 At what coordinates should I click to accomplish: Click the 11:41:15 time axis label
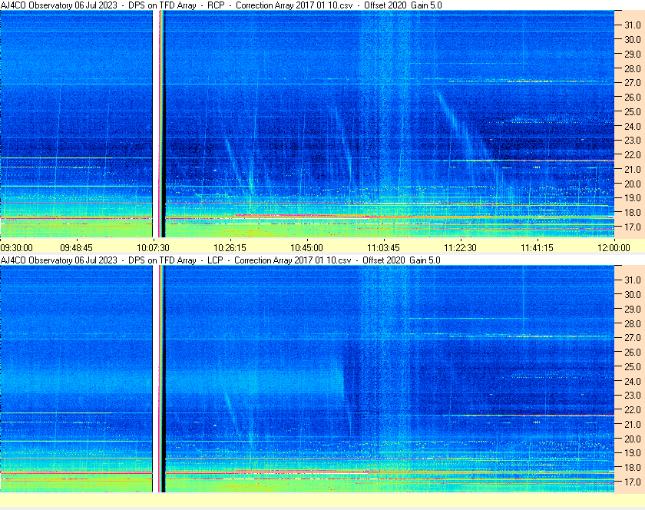point(537,248)
